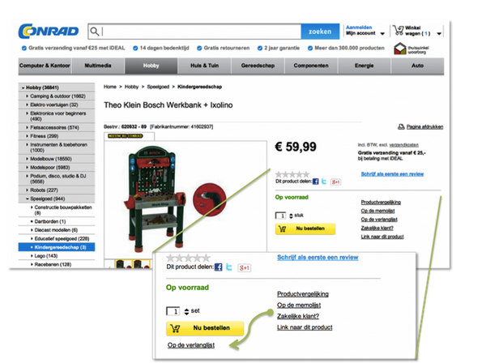Image resolution: width=486 pixels, height=363 pixels.
Task: Select the Hobby menu tab
Action: 151,66
